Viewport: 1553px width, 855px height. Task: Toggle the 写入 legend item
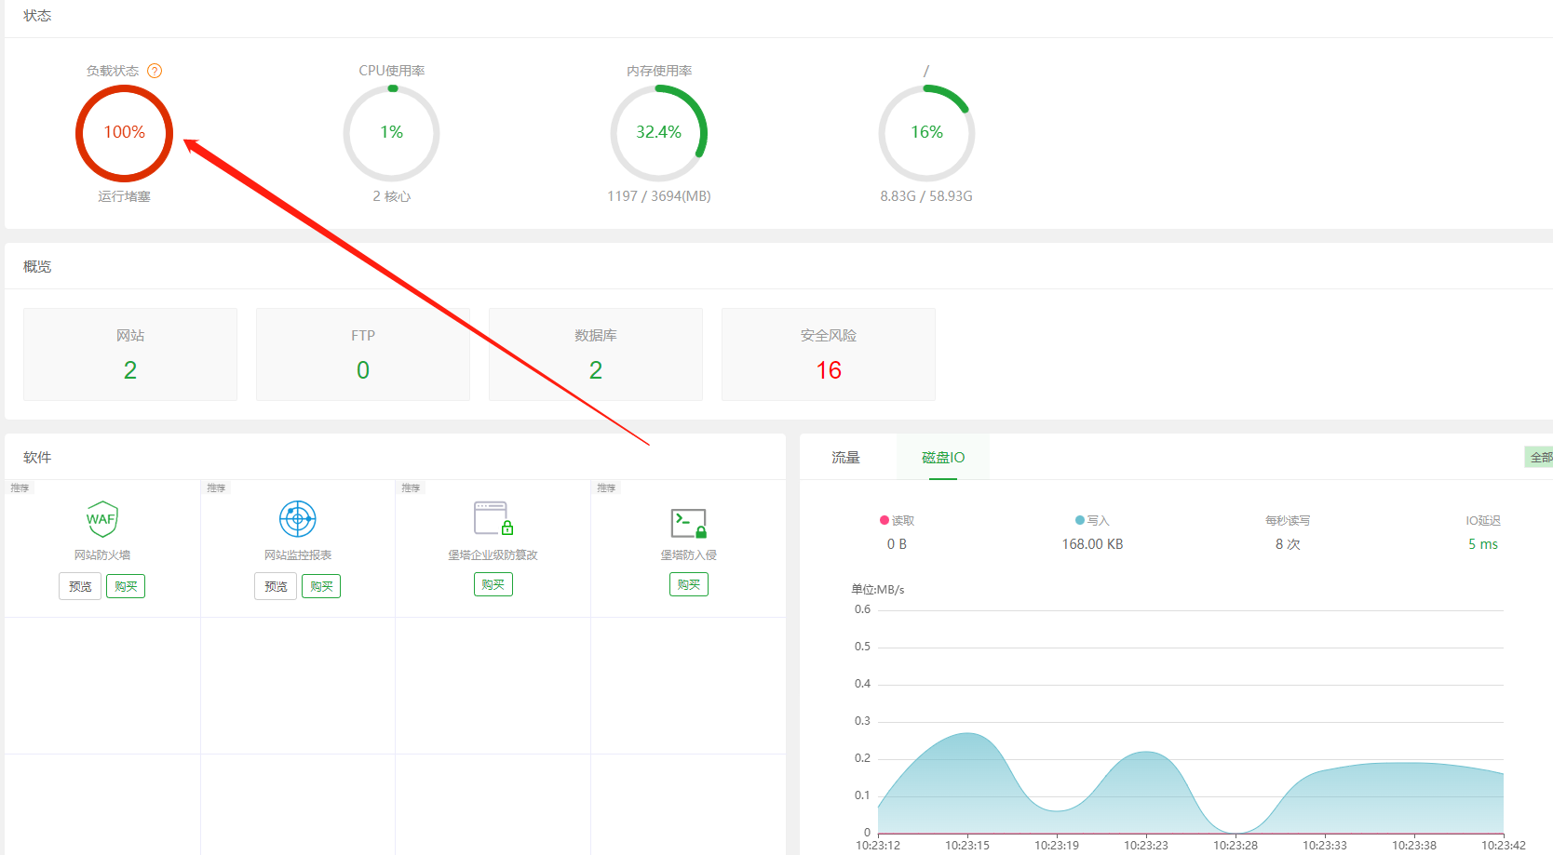point(1092,520)
